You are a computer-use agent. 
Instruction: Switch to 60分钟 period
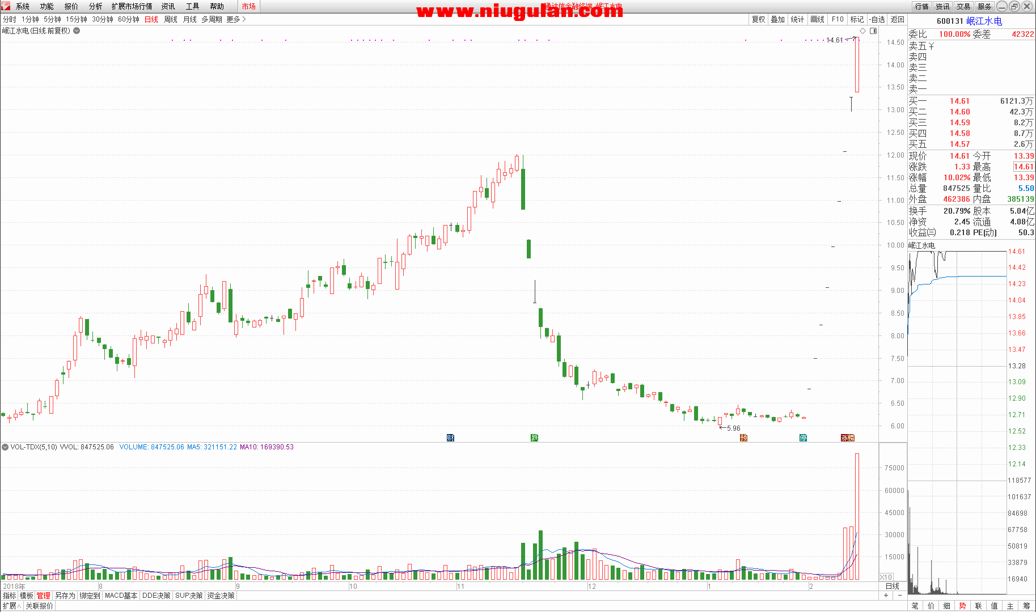[x=129, y=19]
